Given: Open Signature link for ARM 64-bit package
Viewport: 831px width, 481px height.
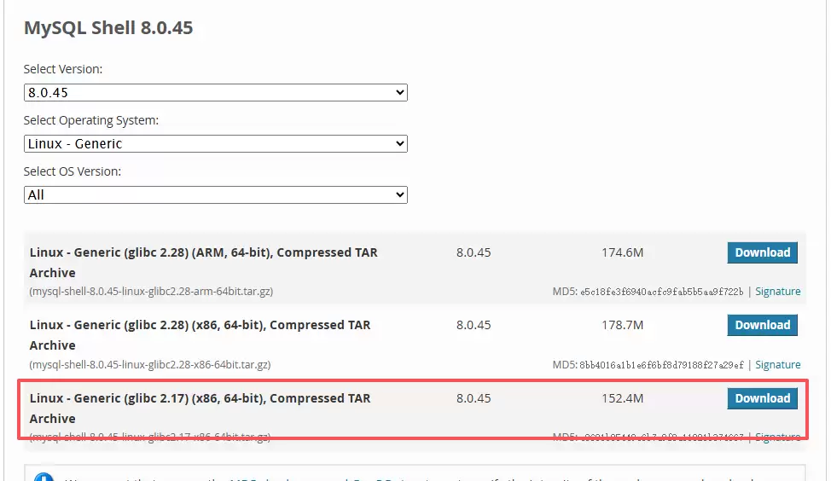Looking at the screenshot, I should click(777, 292).
